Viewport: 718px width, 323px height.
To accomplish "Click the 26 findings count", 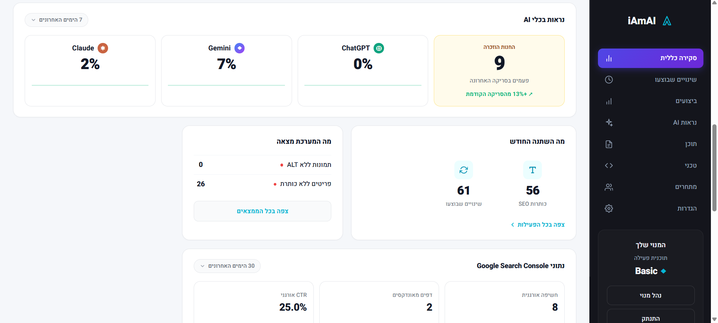I will click(201, 184).
